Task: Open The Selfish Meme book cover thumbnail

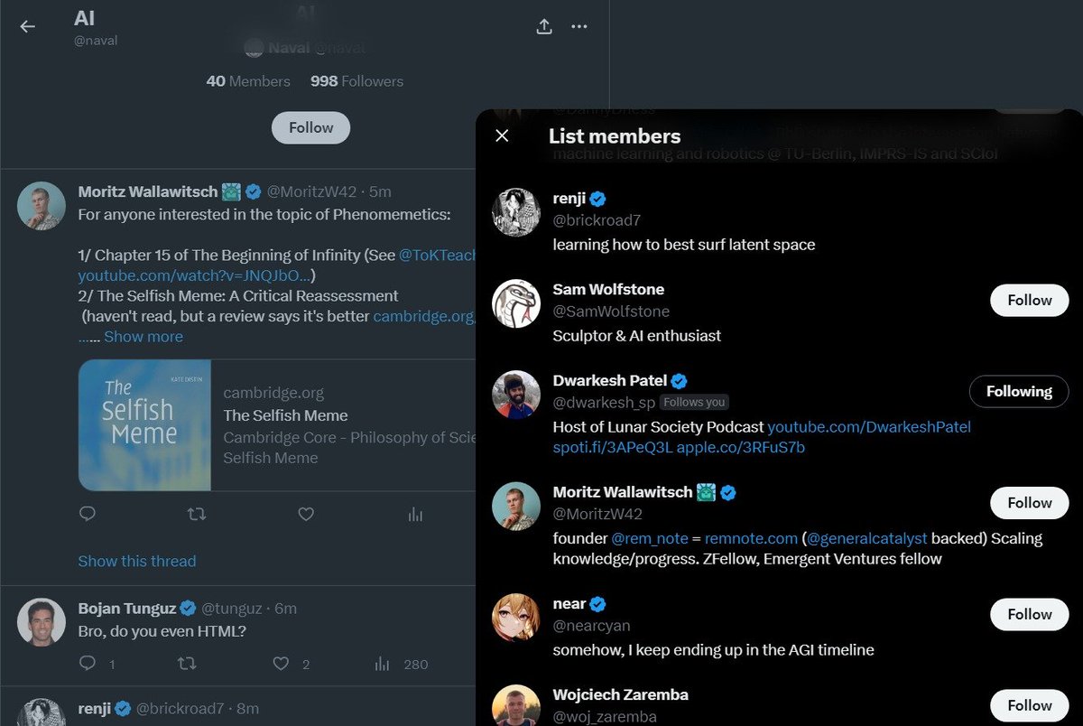Action: pos(144,425)
